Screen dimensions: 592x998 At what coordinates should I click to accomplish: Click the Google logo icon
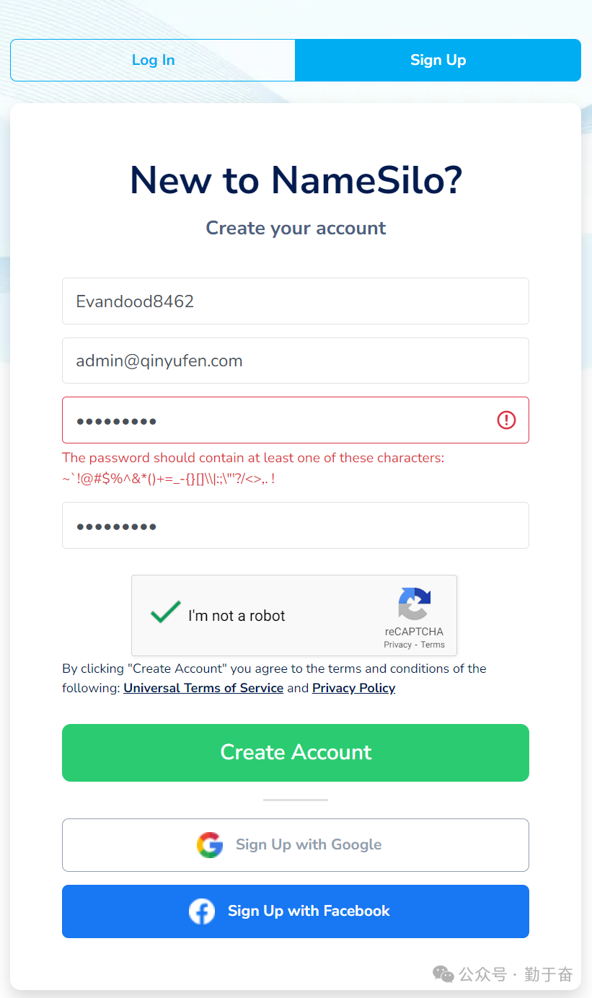[x=210, y=844]
